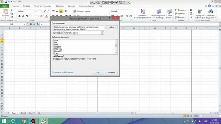Open Google Chrome from the taskbar
Screen dimensions: 221x124
[24, 121]
